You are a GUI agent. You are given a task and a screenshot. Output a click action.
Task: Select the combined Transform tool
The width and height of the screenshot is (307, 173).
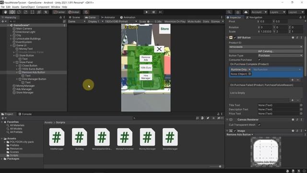pos(39,12)
